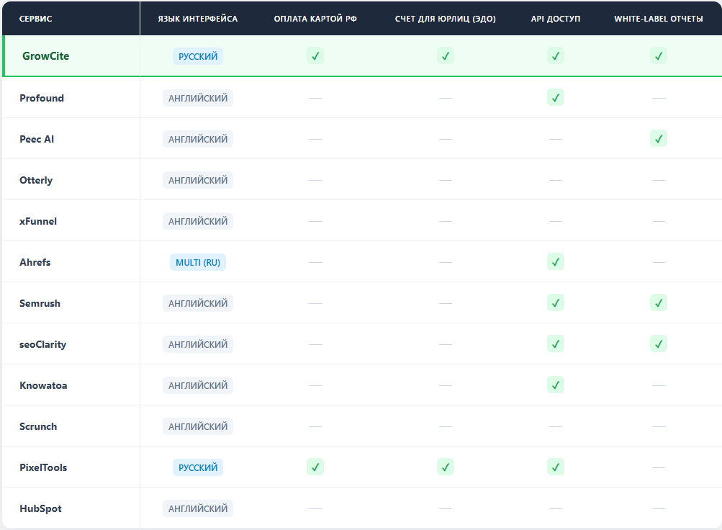The image size is (722, 530).
Task: Click GrowCite's card payment checkmark
Action: click(315, 56)
